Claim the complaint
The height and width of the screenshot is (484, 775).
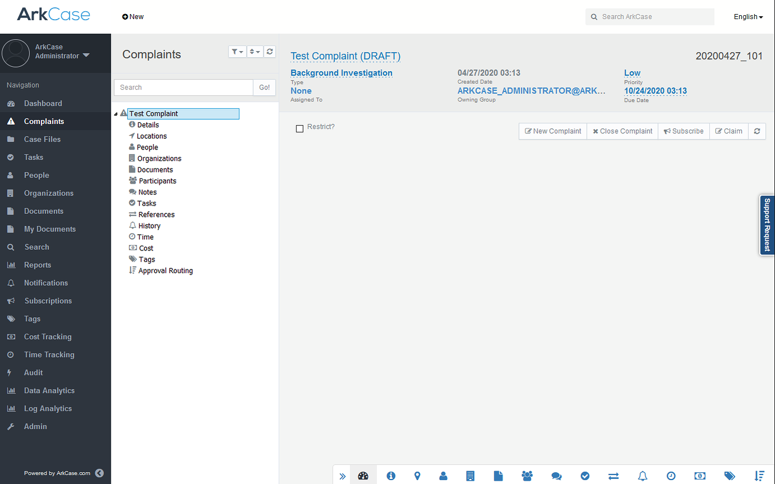coord(729,131)
